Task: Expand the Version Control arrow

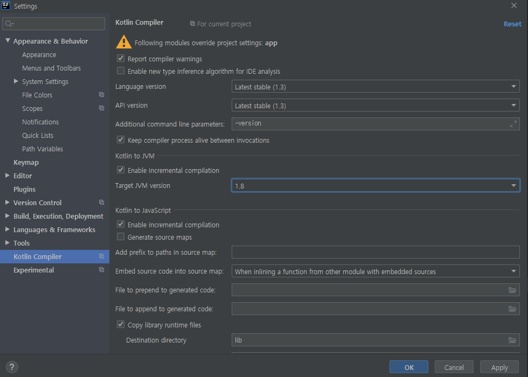Action: tap(8, 203)
